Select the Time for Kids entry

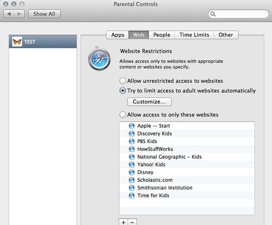(187, 195)
